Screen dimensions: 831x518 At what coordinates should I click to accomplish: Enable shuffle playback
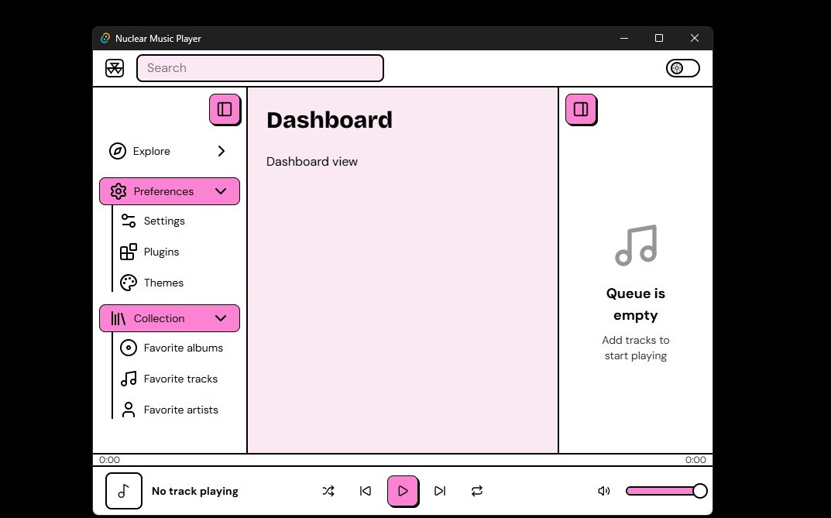[328, 491]
